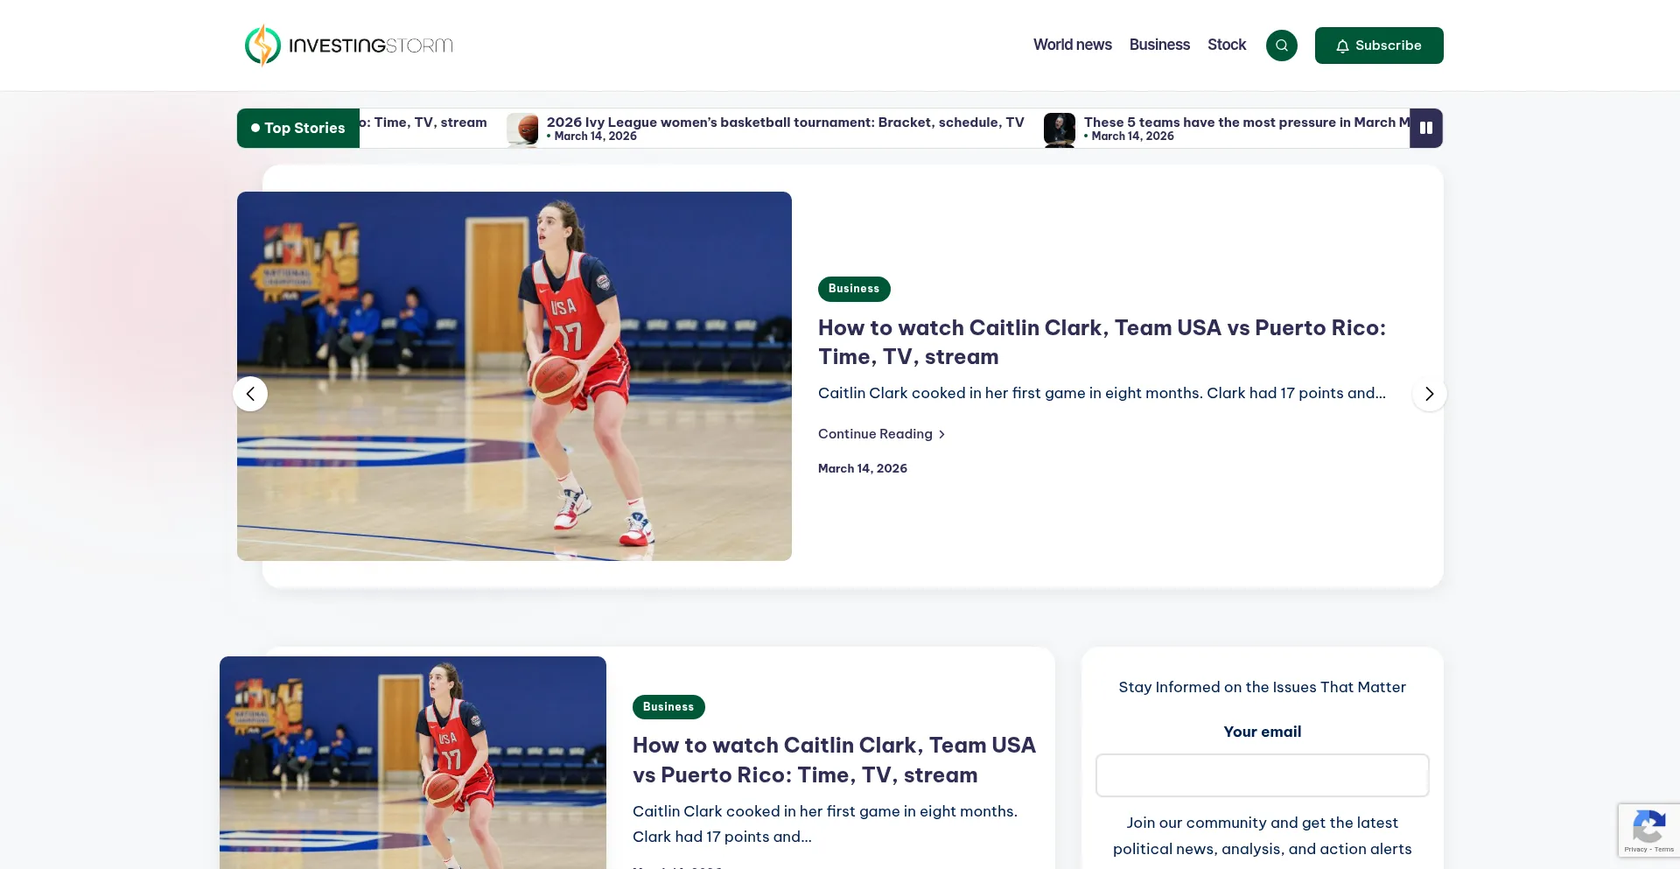Open the Business menu item
The height and width of the screenshot is (869, 1680).
[x=1159, y=45]
